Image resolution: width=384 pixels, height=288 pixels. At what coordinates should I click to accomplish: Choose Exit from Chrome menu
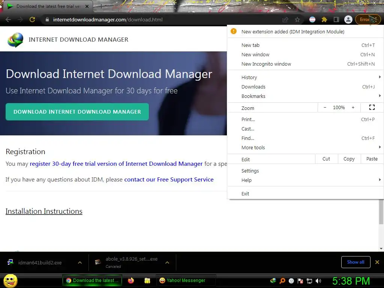pyautogui.click(x=305, y=194)
